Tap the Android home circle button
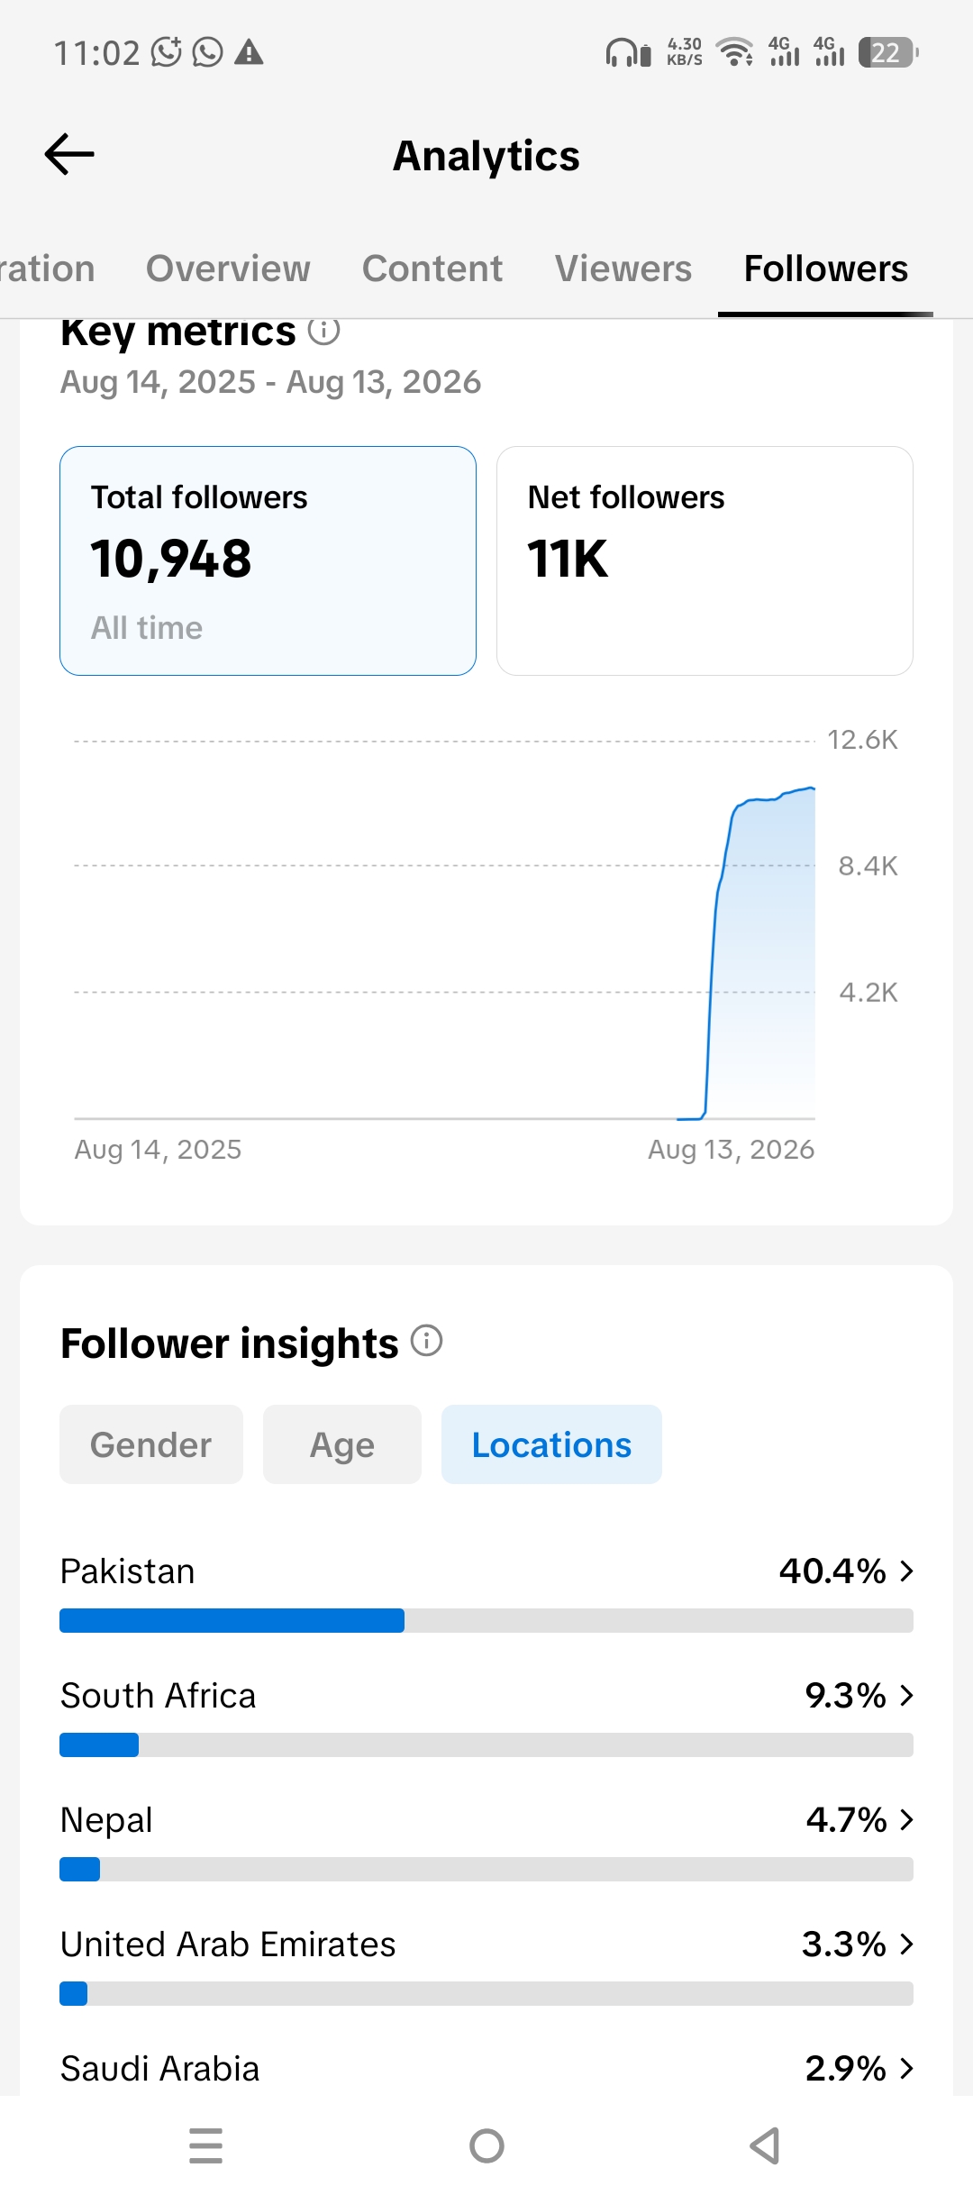This screenshot has height=2195, width=973. pos(486,2145)
